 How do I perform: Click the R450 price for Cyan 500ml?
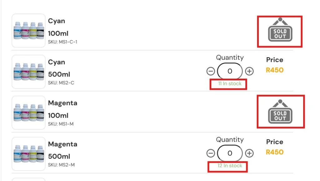coord(275,70)
